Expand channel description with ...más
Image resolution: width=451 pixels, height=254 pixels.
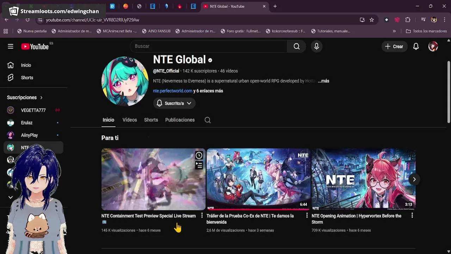(x=323, y=81)
